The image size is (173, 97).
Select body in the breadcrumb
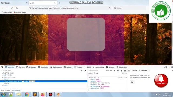[8, 90]
